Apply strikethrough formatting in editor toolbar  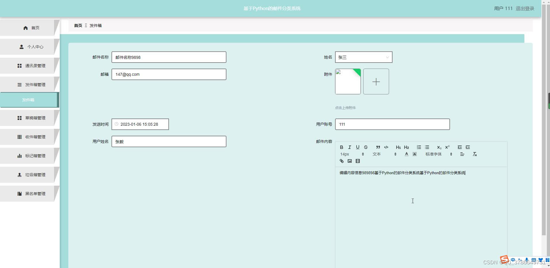pyautogui.click(x=366, y=147)
